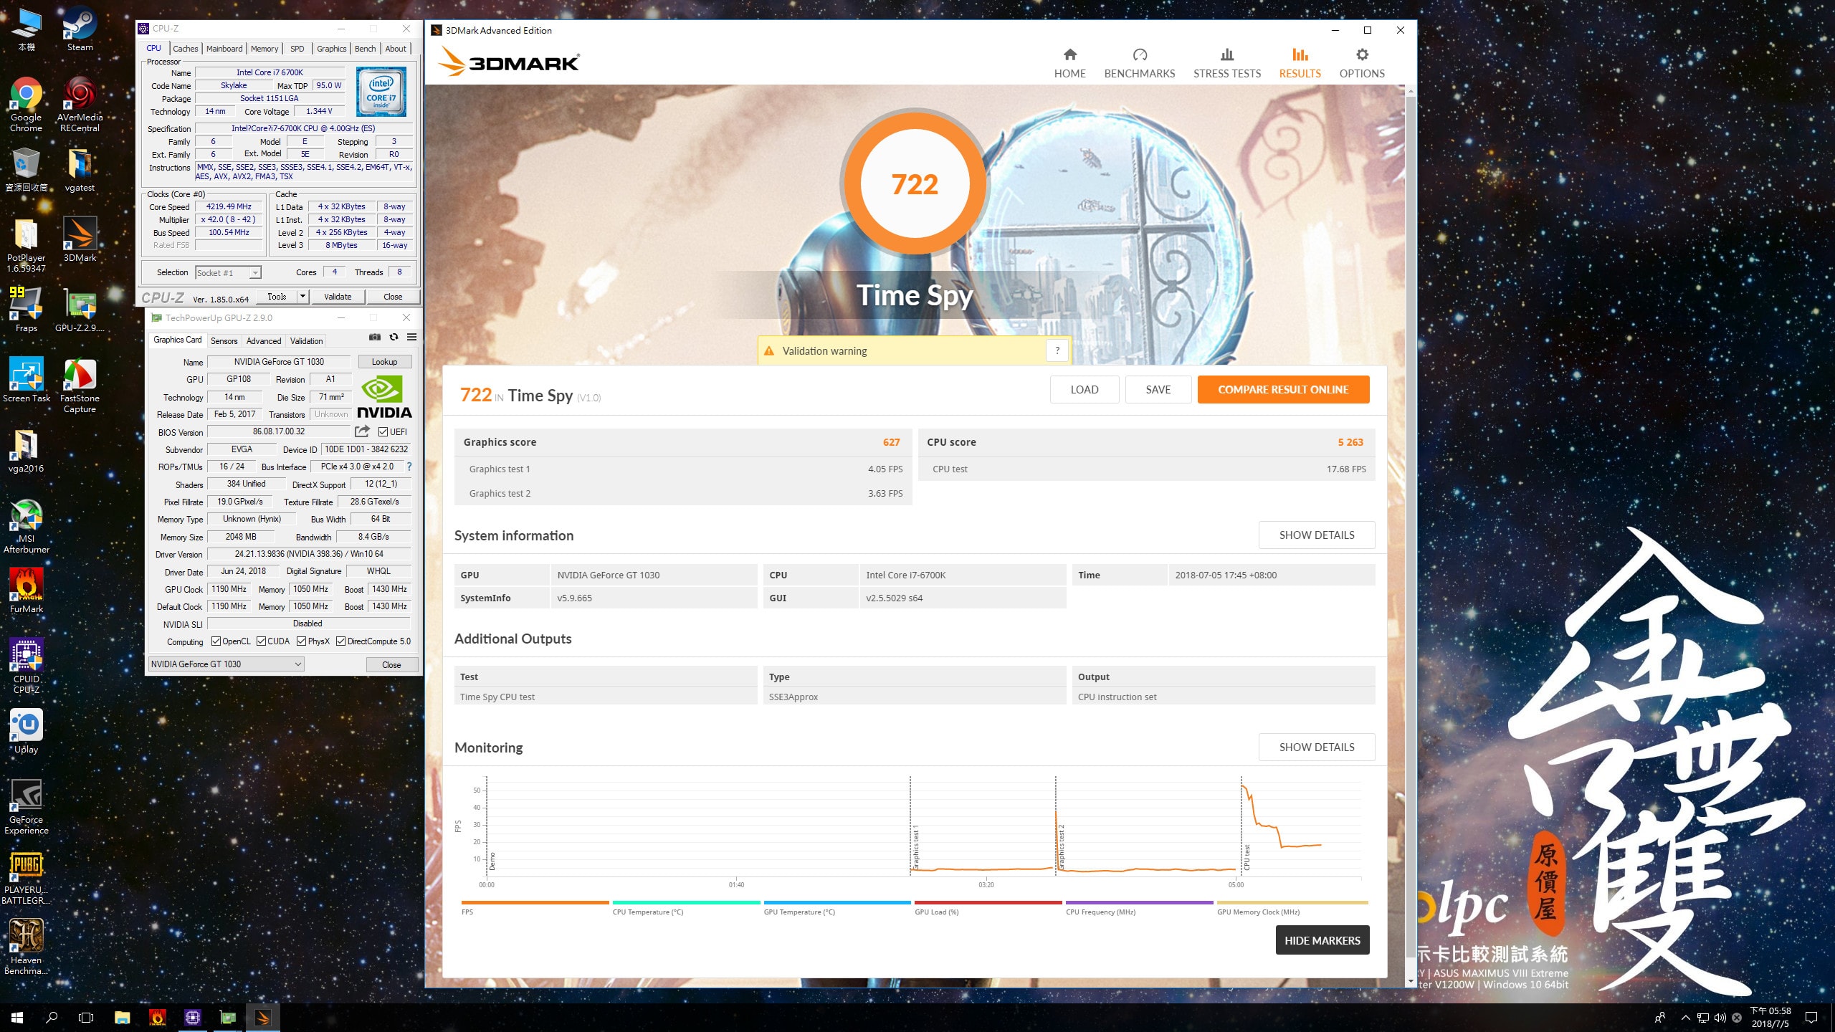The width and height of the screenshot is (1835, 1032).
Task: Toggle PhysX checkbox in GPU-Z
Action: pyautogui.click(x=301, y=641)
